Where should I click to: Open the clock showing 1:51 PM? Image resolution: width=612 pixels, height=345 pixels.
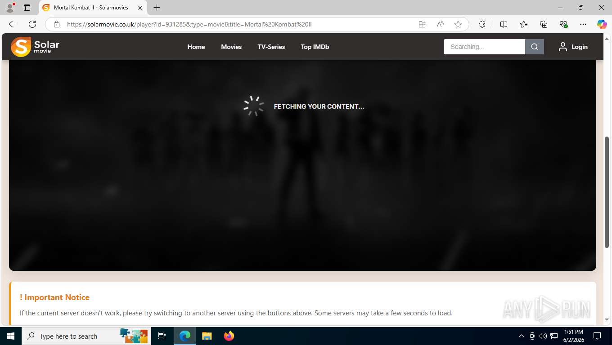573,336
